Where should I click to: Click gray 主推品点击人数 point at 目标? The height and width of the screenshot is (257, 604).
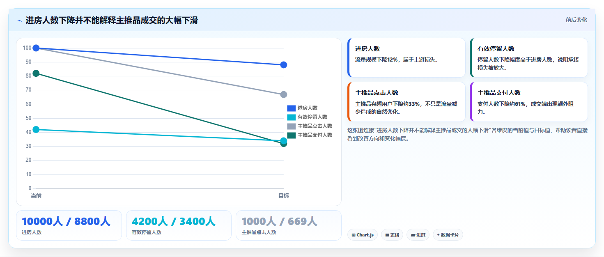click(283, 94)
